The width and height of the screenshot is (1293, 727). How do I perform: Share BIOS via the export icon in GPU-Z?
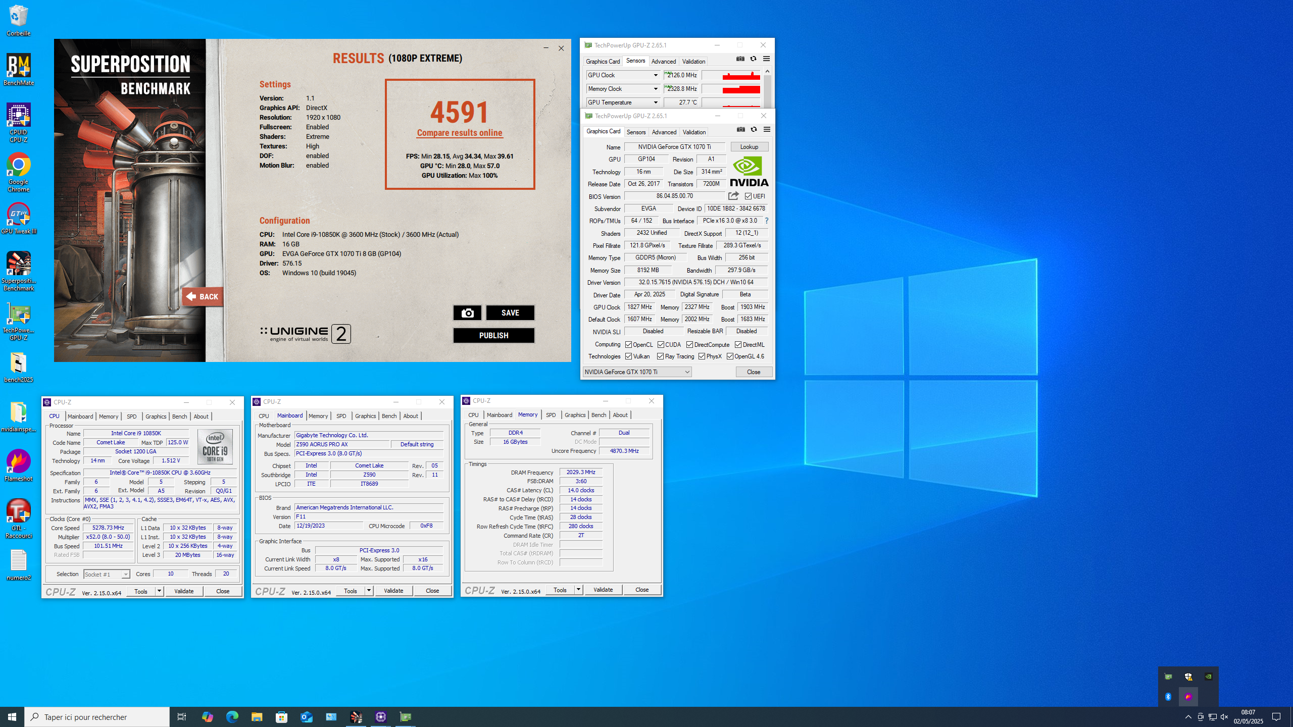pyautogui.click(x=733, y=196)
